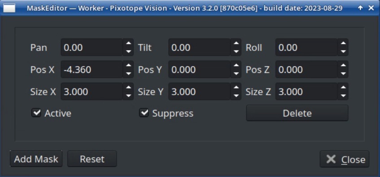Focus the Pan value input field
Screen dimensions: 380x177
coord(92,47)
